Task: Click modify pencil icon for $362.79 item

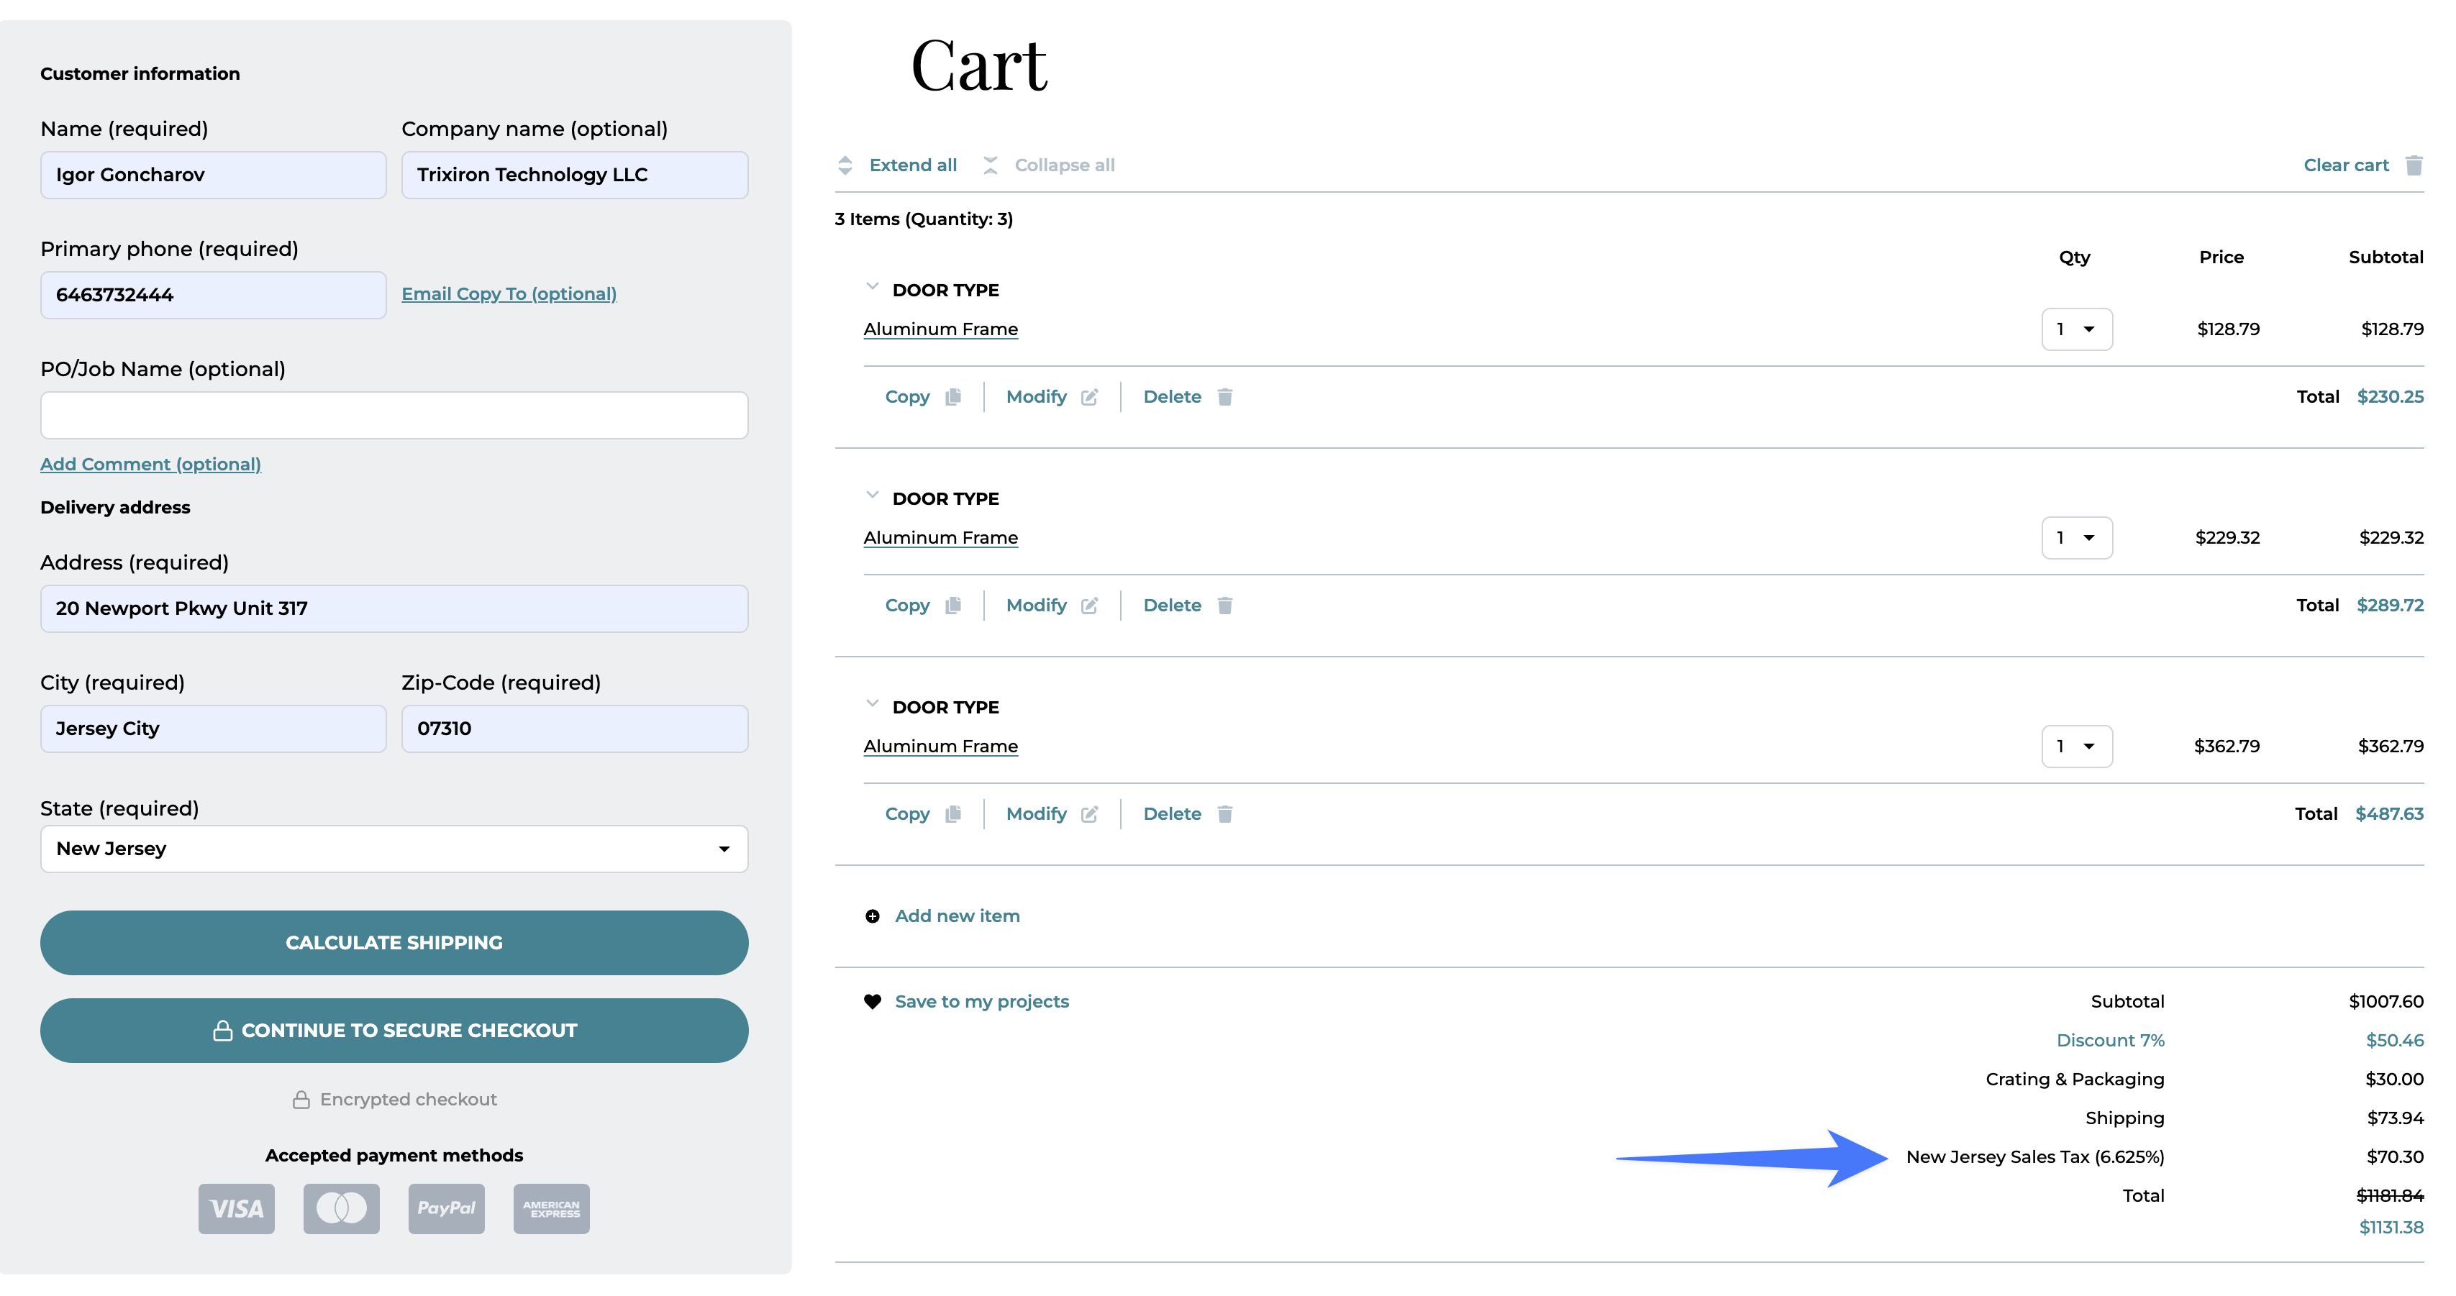Action: (x=1090, y=814)
